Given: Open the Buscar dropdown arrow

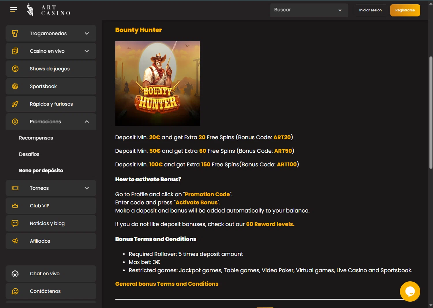Looking at the screenshot, I should [340, 10].
